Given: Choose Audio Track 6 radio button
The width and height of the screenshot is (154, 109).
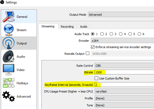Looking at the screenshot, I should 139,34.
